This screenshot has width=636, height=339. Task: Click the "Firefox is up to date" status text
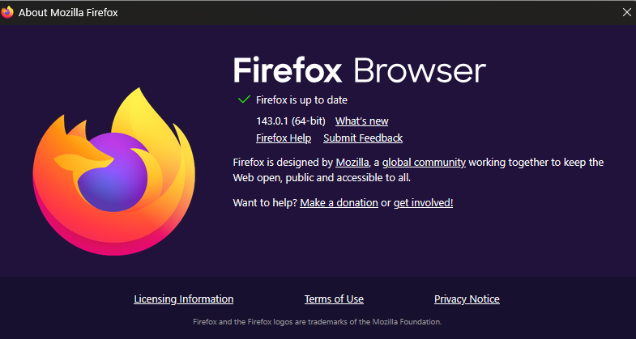point(301,100)
